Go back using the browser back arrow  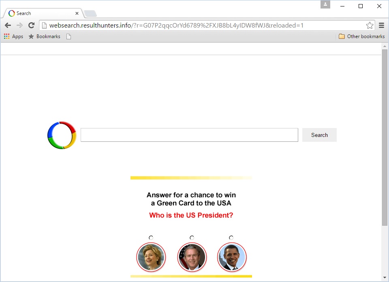(8, 25)
